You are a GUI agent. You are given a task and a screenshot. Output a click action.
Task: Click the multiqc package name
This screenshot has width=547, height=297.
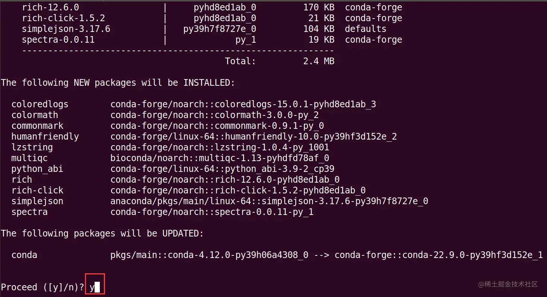pyautogui.click(x=29, y=158)
